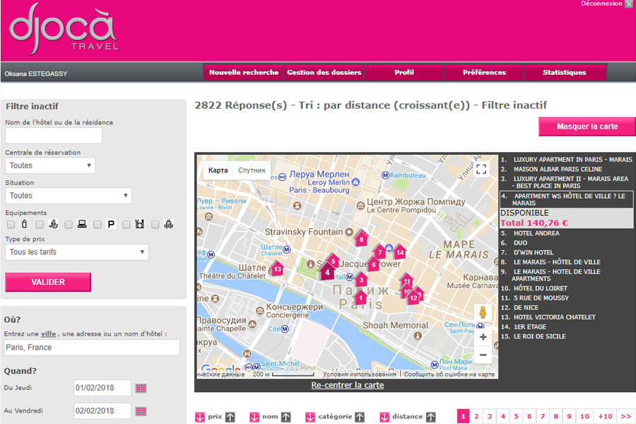The height and width of the screenshot is (424, 636).
Task: Switch map to Спутник view
Action: pyautogui.click(x=252, y=170)
